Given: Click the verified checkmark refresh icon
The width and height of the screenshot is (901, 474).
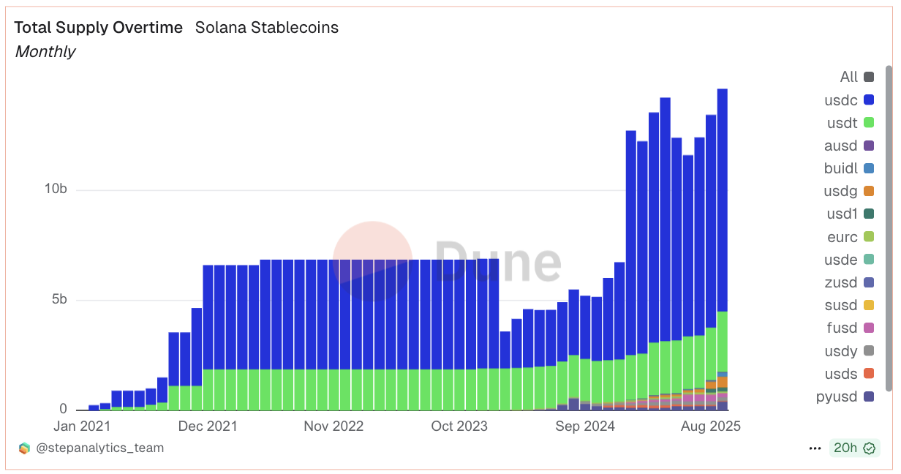Looking at the screenshot, I should (870, 448).
